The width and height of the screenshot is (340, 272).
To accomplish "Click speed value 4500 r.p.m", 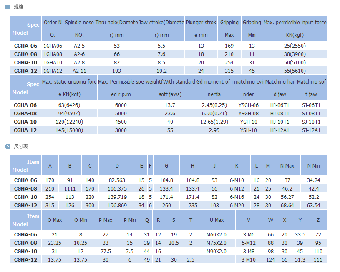I will pyautogui.click(x=121, y=122).
